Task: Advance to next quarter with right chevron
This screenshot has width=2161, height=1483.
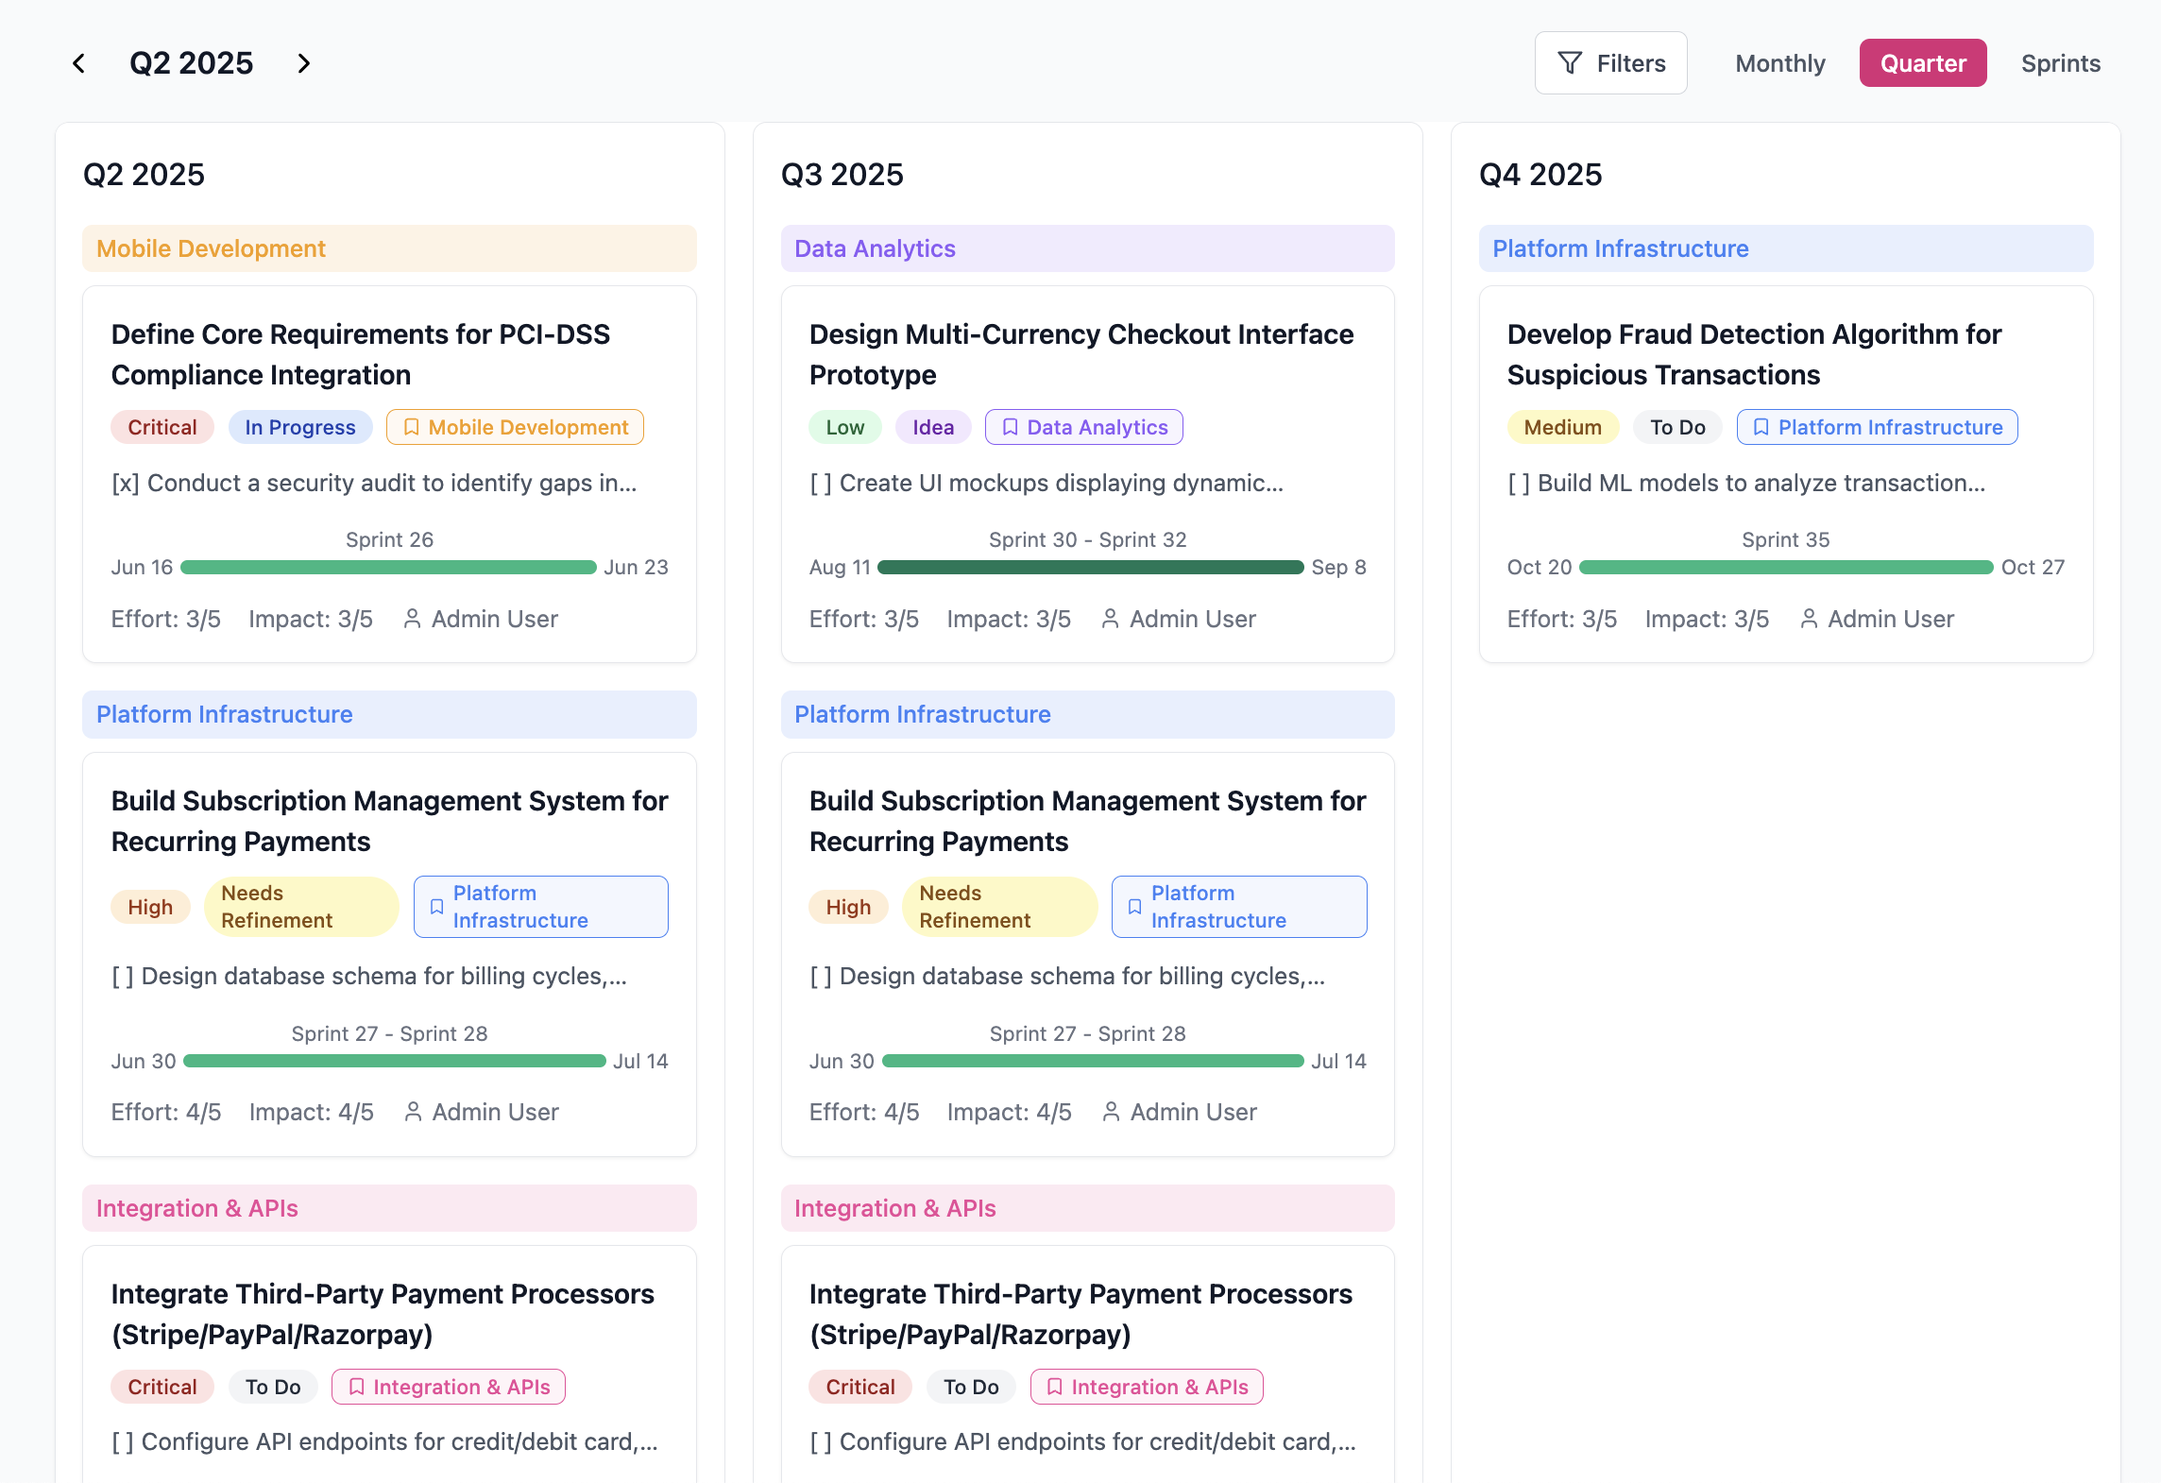Action: click(x=303, y=63)
